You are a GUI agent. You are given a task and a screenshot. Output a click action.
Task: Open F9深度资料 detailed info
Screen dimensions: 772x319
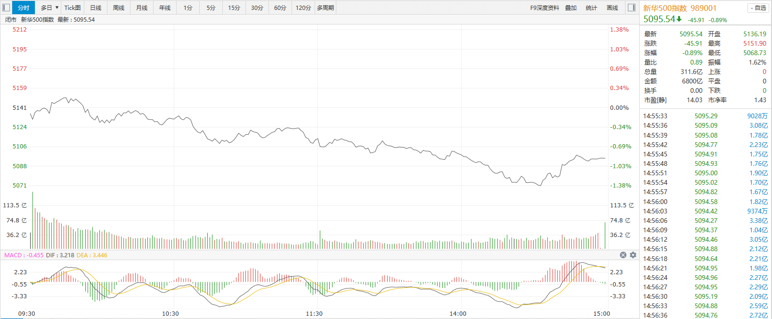(544, 8)
